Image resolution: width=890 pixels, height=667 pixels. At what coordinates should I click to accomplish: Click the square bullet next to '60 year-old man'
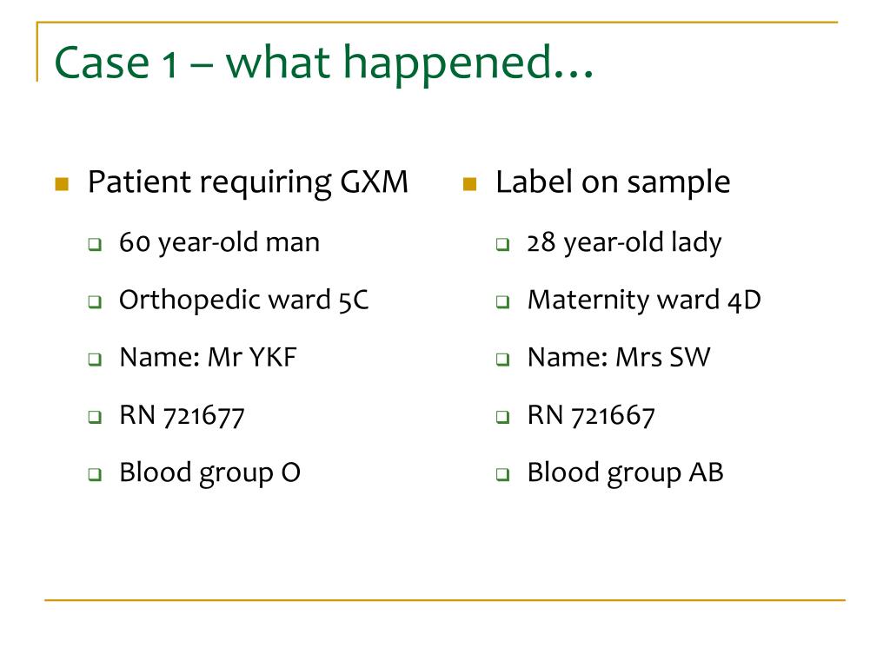[95, 244]
